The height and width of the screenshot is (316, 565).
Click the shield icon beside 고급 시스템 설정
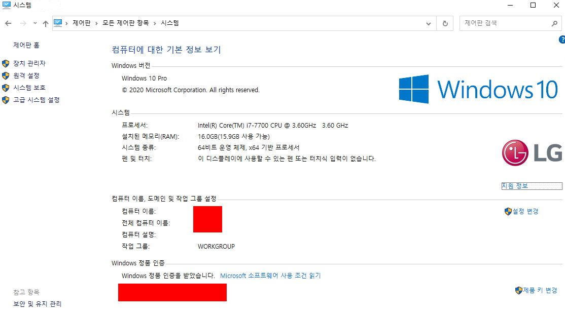pyautogui.click(x=6, y=100)
